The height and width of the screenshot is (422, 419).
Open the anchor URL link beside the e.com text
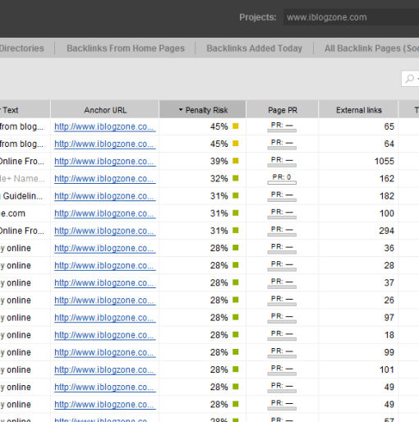pos(105,213)
